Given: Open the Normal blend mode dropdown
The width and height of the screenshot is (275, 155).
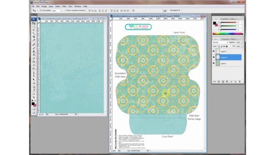Looking at the screenshot, I should click(x=220, y=42).
